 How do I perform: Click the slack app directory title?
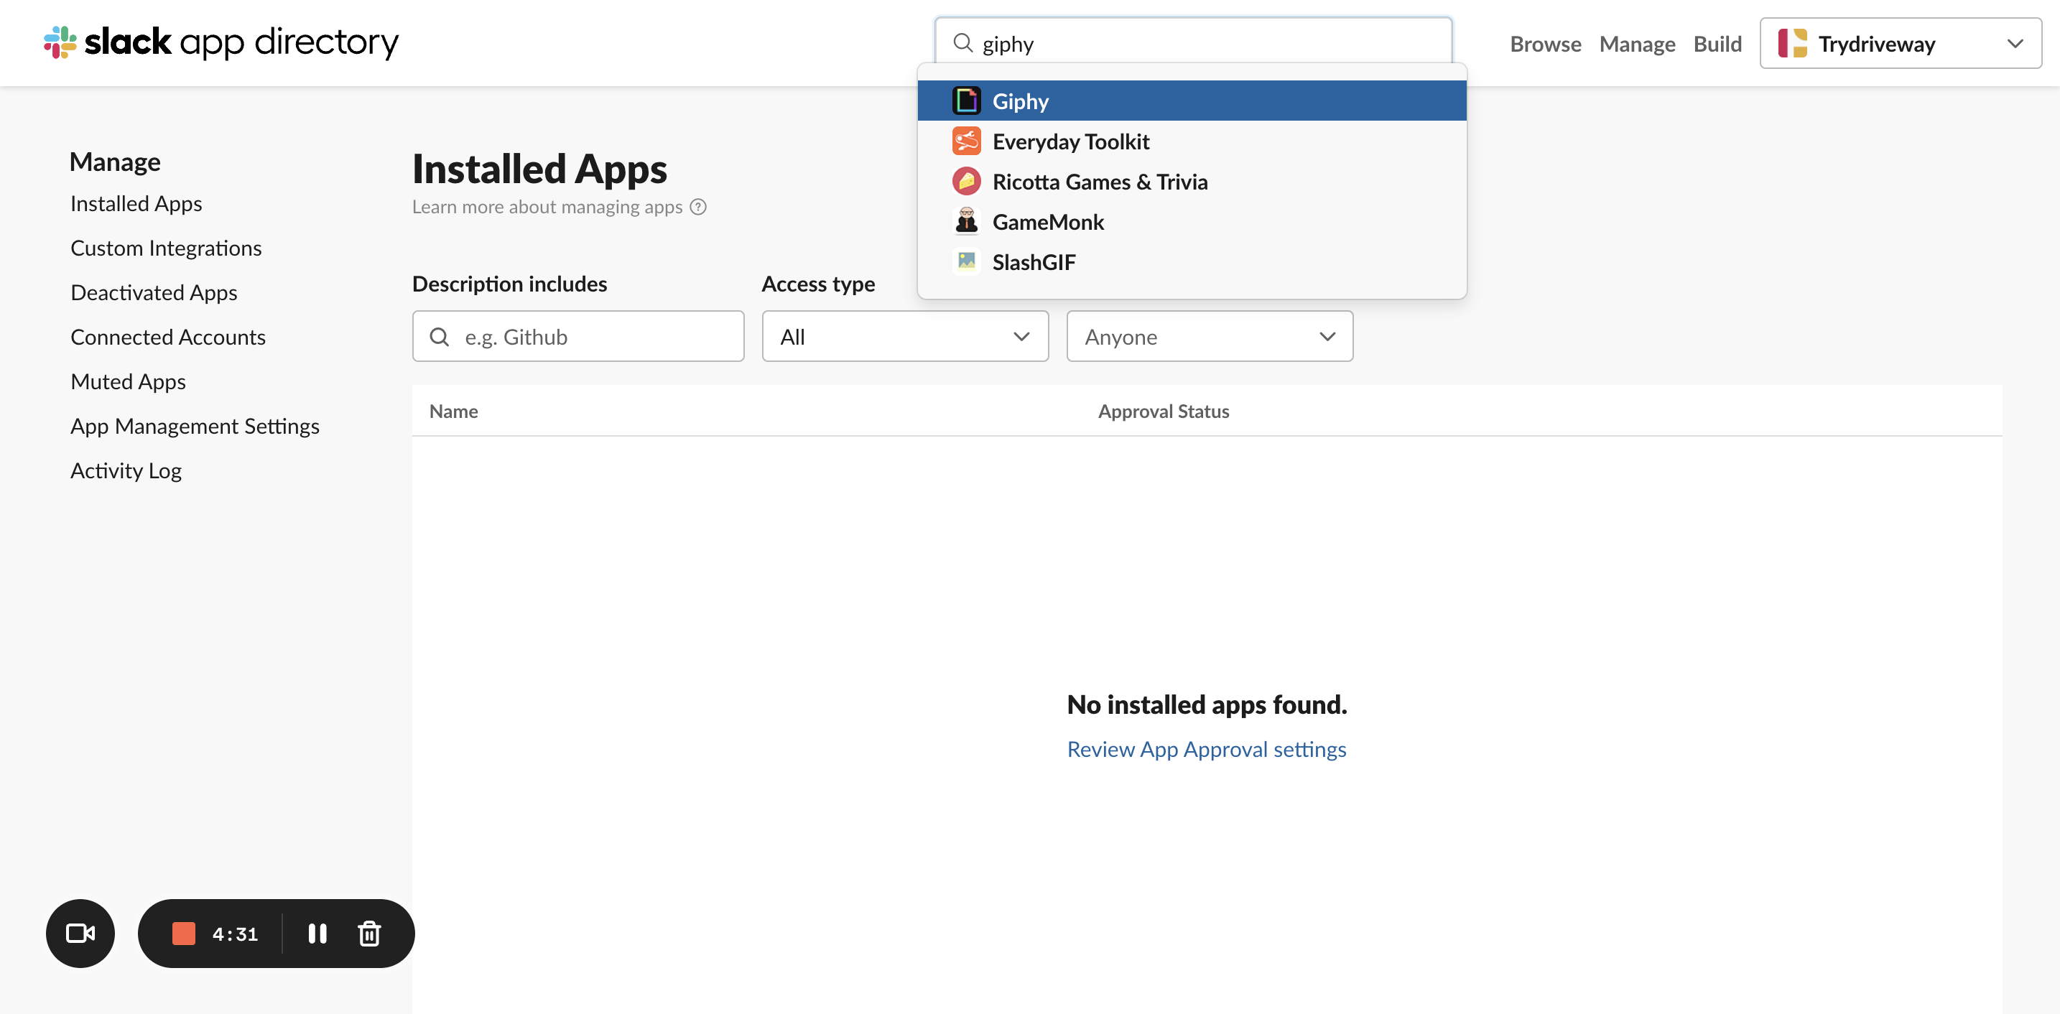click(x=241, y=42)
